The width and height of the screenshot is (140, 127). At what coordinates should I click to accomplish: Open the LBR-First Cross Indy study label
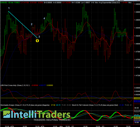15,85
